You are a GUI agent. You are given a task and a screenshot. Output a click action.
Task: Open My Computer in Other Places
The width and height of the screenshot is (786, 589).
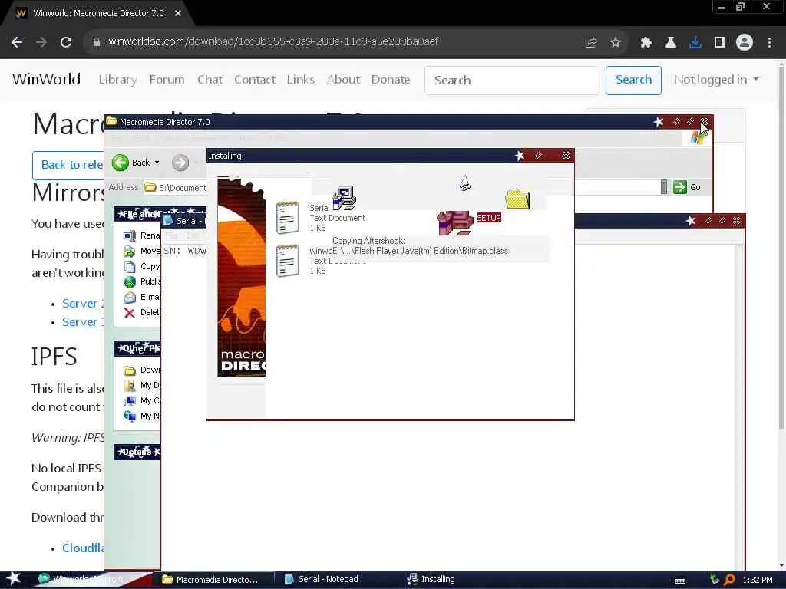pyautogui.click(x=130, y=400)
